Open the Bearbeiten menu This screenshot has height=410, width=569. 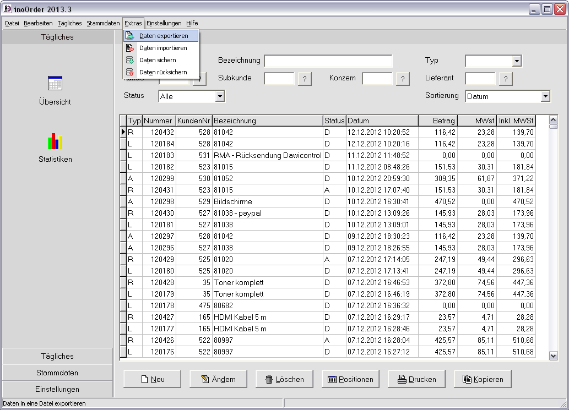pos(38,23)
